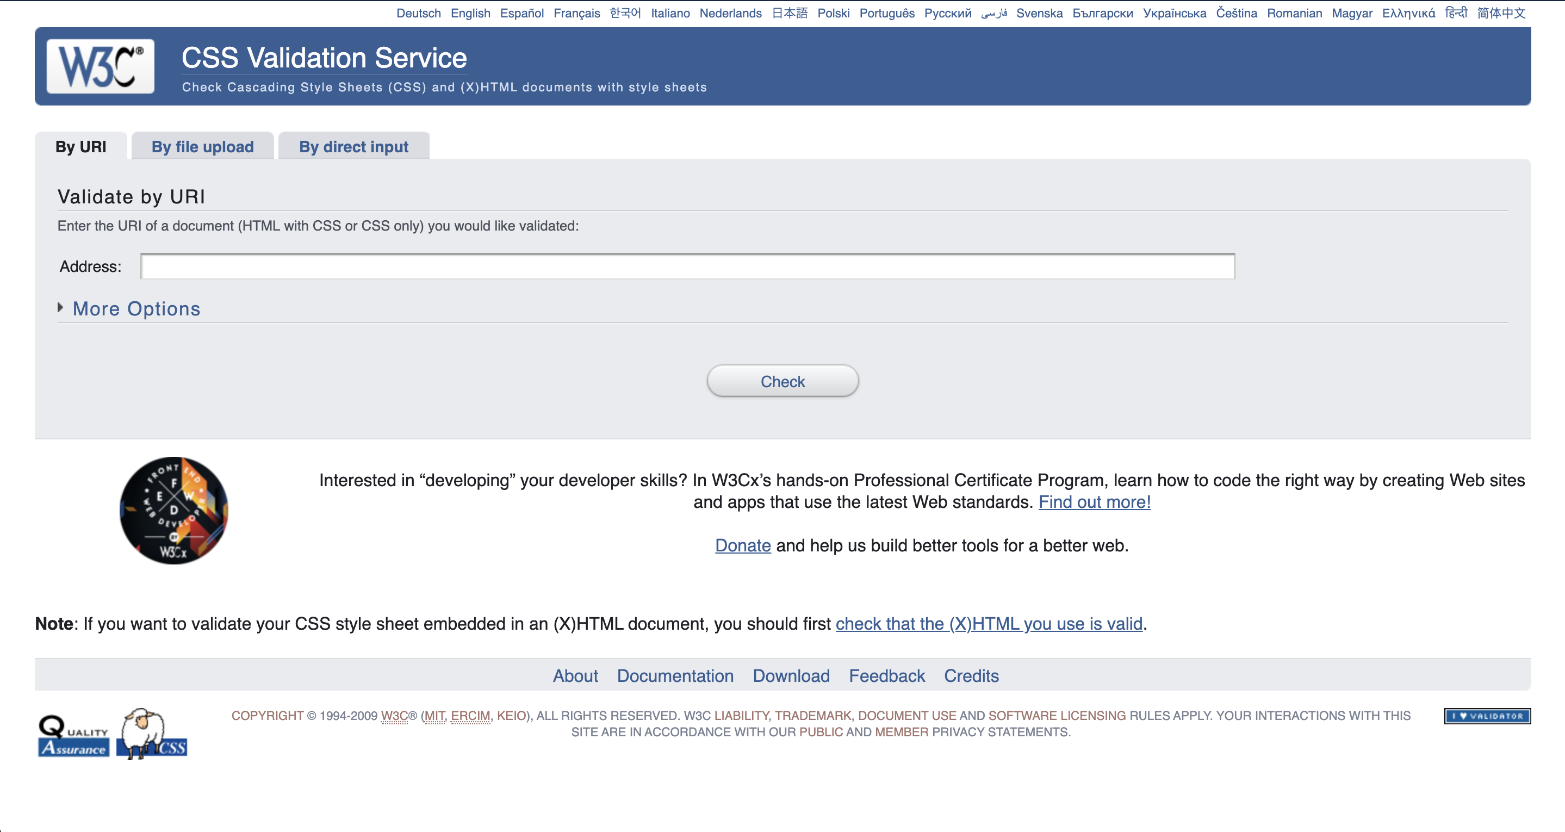
Task: Switch language to فارسی
Action: coord(993,14)
